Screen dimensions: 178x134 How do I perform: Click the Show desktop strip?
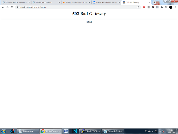click(x=177, y=131)
